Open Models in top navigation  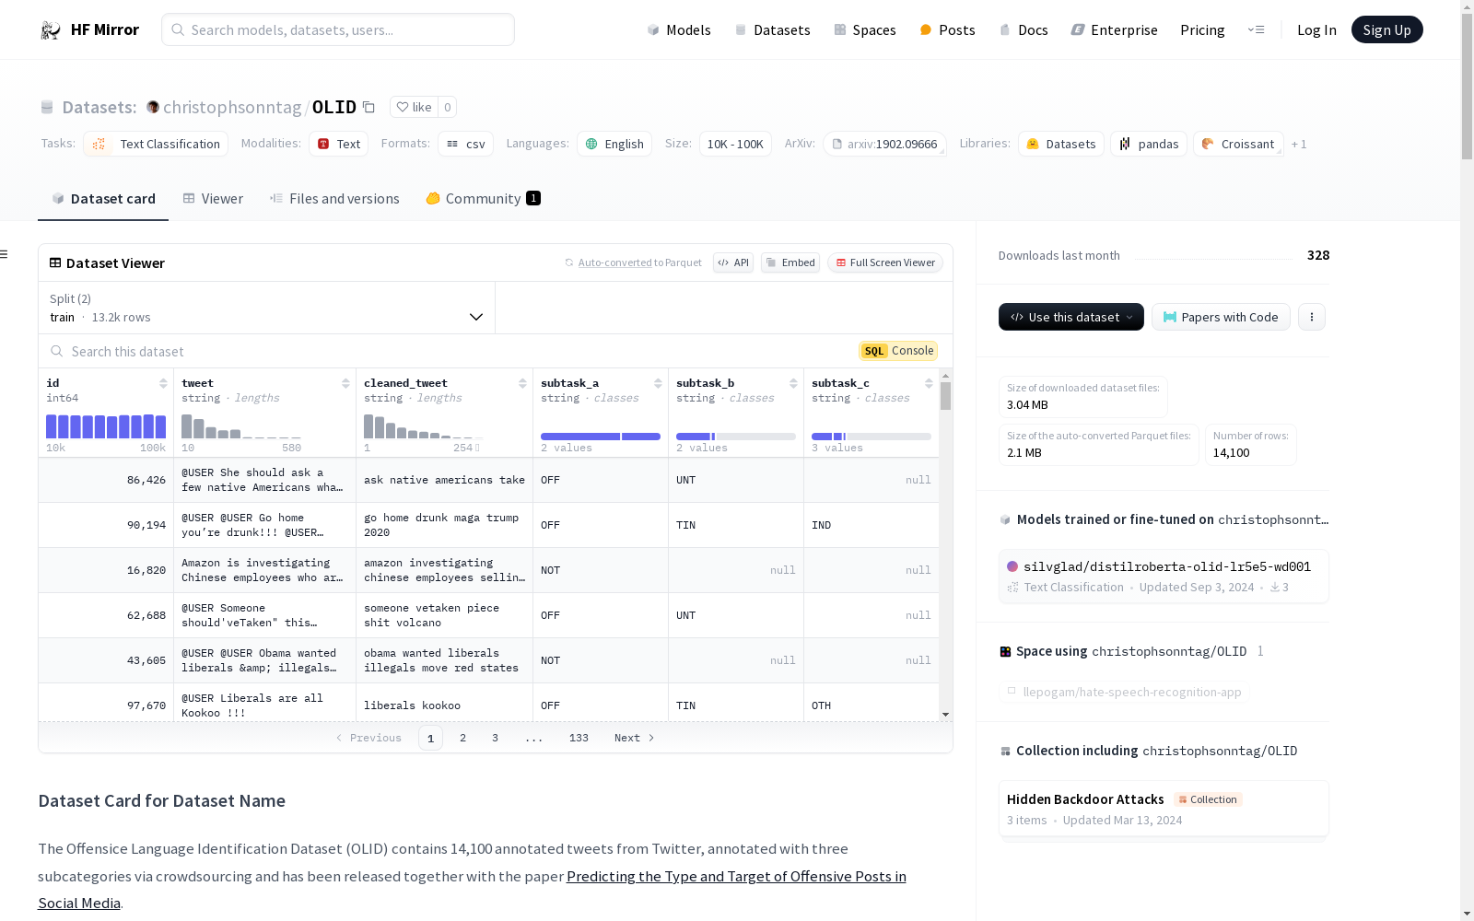pos(679,29)
